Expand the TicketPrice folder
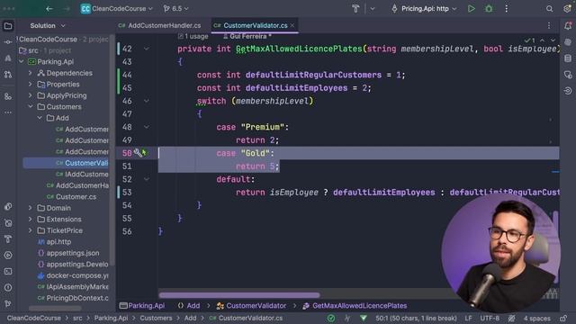This screenshot has height=324, width=576. point(31,230)
